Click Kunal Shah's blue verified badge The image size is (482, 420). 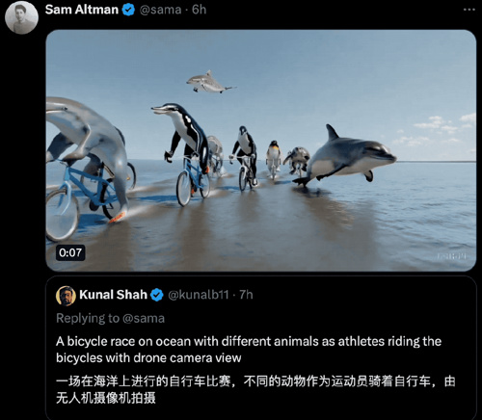click(x=157, y=295)
